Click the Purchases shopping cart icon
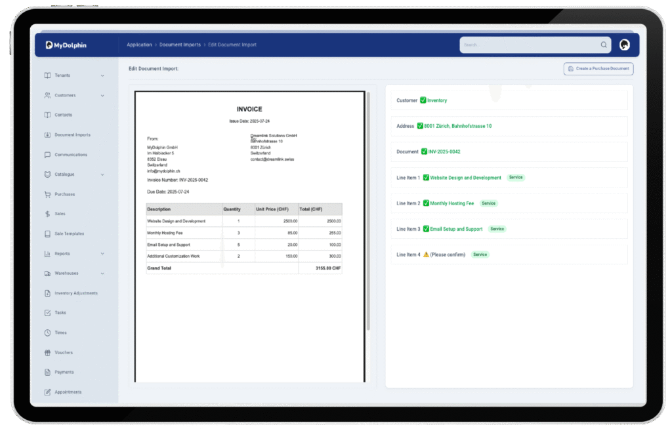This screenshot has height=429, width=672. [x=47, y=194]
